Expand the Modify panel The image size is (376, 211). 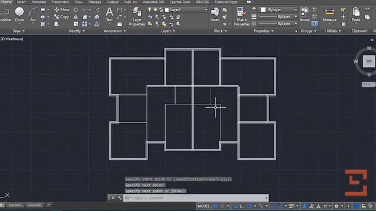pos(77,31)
